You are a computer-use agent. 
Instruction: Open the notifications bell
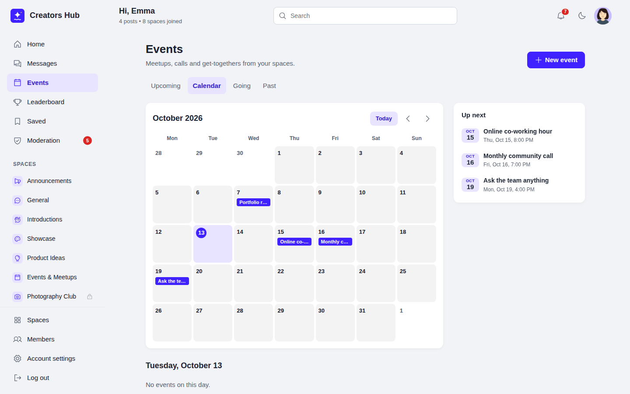point(561,16)
